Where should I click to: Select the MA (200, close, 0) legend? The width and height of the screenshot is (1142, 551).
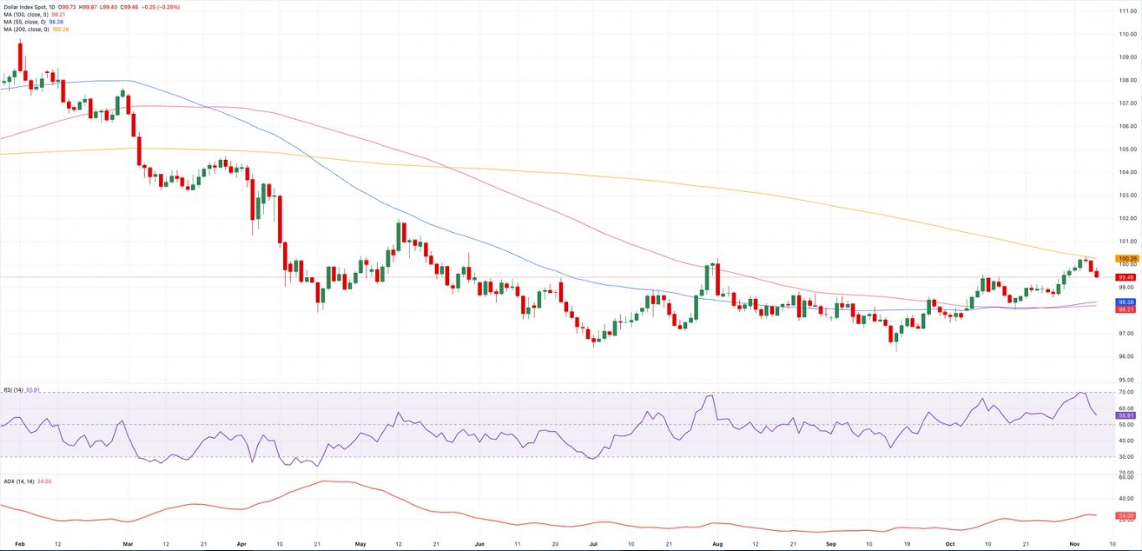tap(25, 29)
